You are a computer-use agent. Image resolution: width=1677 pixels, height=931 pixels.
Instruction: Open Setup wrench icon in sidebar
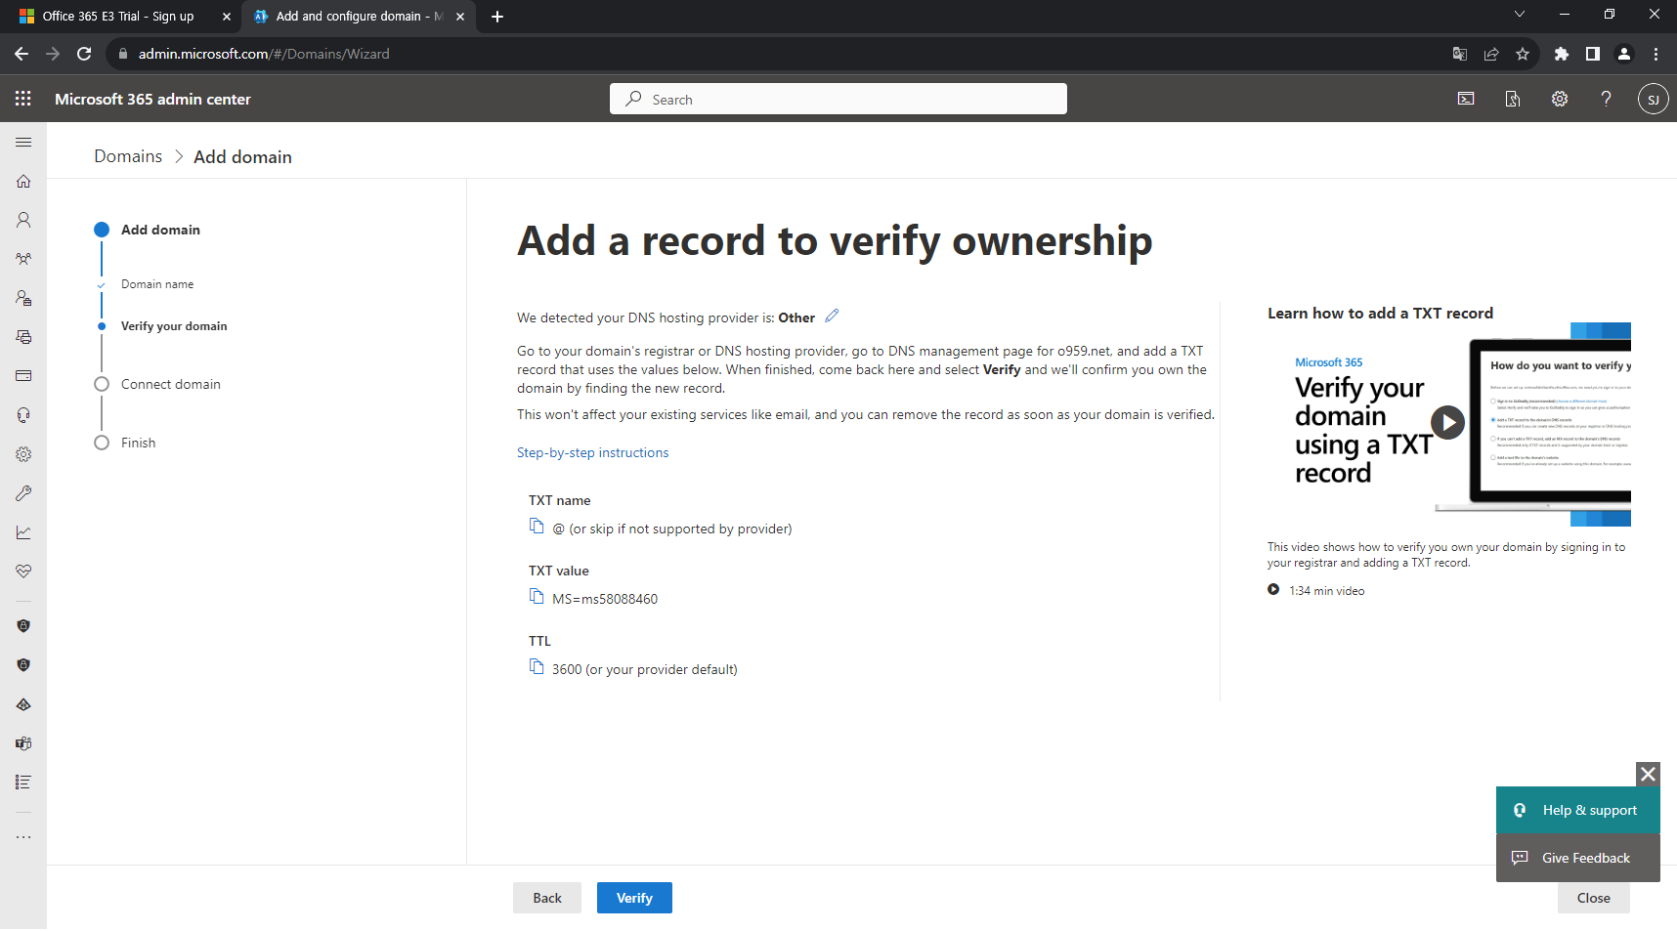click(23, 493)
